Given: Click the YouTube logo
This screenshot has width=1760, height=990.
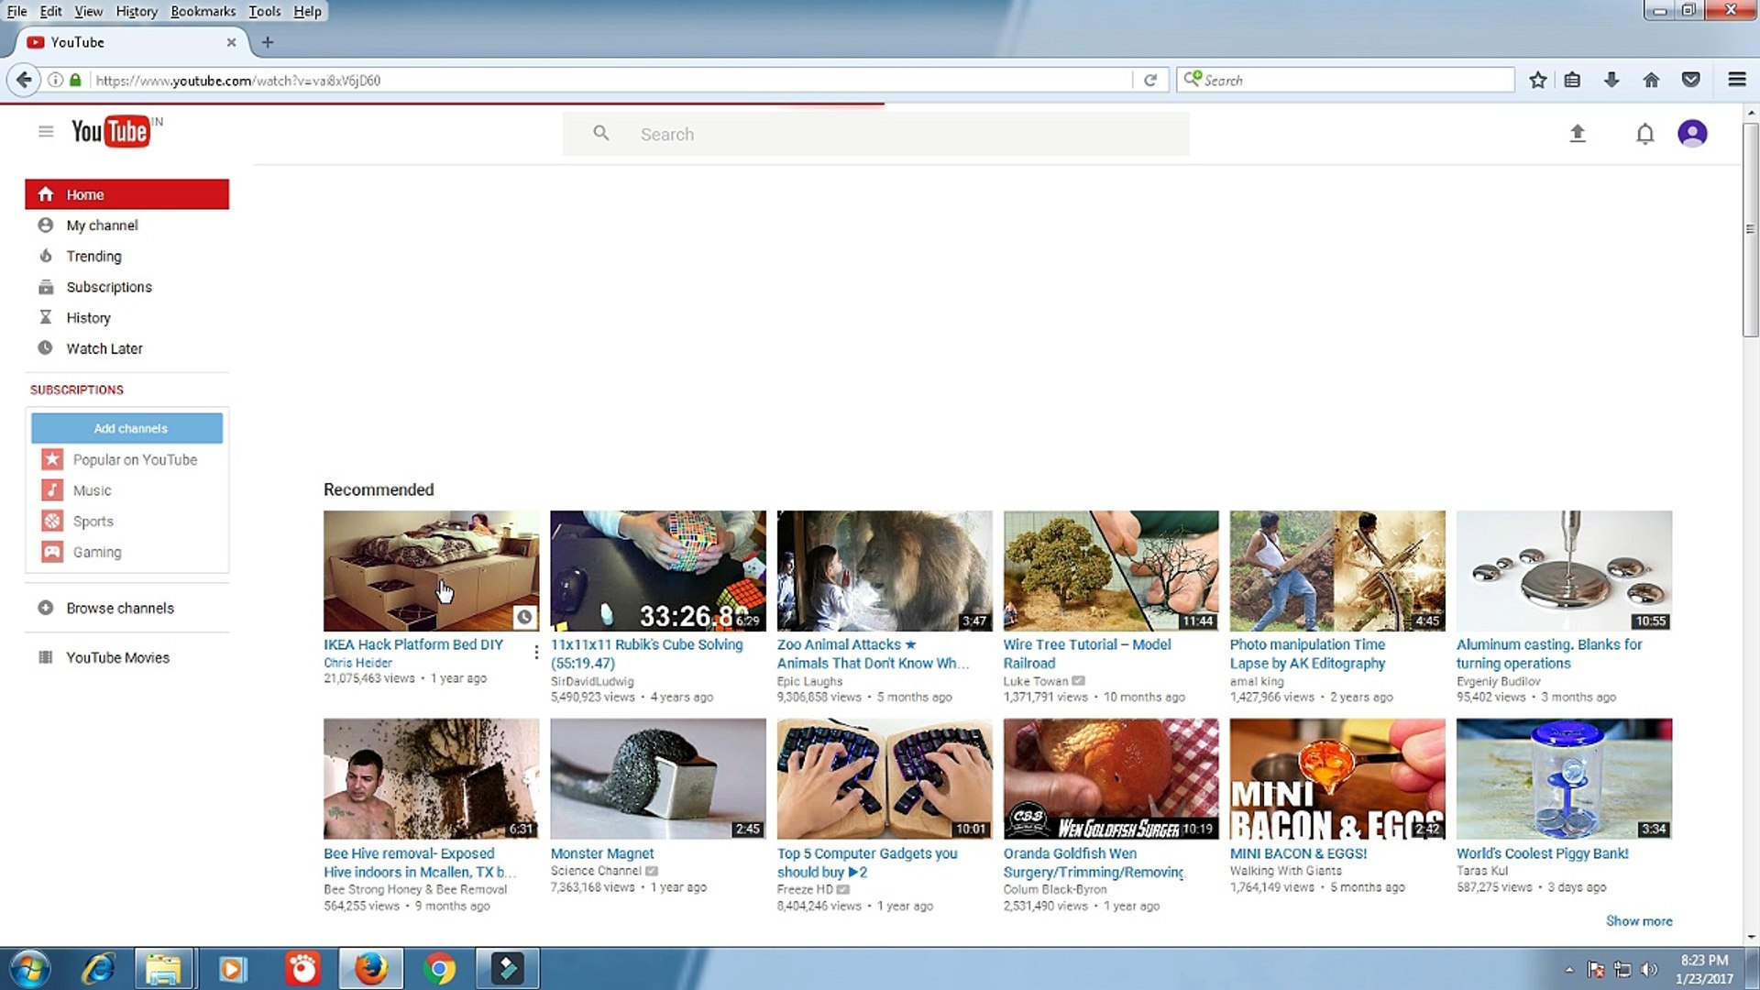Looking at the screenshot, I should pyautogui.click(x=111, y=132).
